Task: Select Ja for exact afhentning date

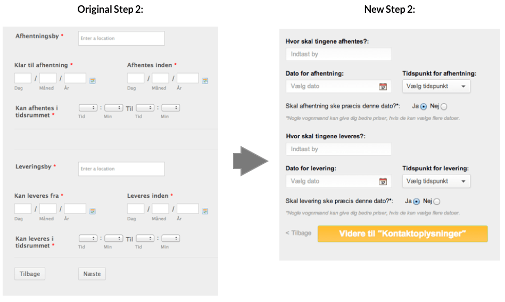Action: (424, 106)
